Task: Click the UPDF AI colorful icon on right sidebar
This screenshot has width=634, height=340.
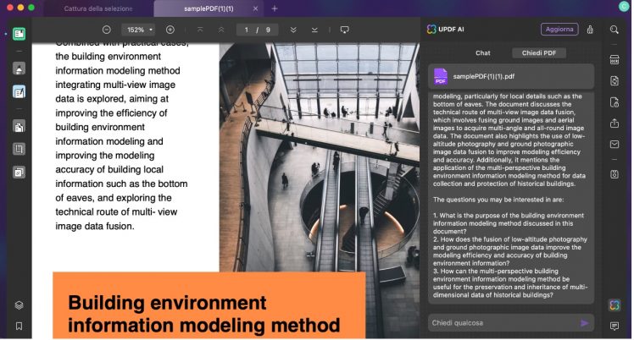Action: (615, 304)
